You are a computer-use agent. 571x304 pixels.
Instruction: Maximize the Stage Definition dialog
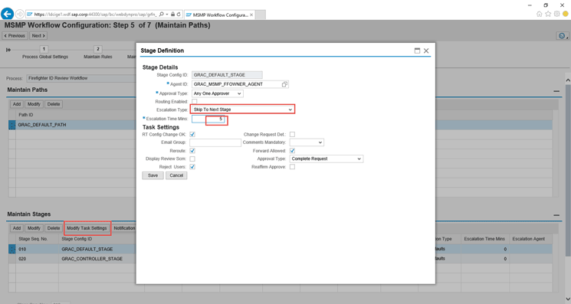417,51
